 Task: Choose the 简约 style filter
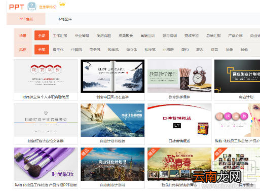point(185,50)
